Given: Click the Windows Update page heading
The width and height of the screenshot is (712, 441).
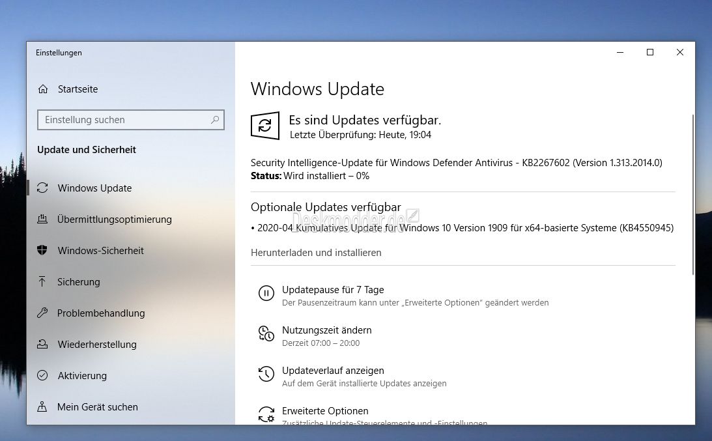Looking at the screenshot, I should tap(317, 89).
